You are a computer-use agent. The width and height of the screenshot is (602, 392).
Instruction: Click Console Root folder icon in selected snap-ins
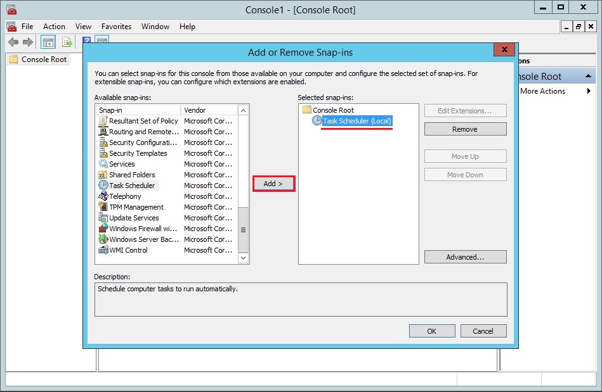coord(307,110)
